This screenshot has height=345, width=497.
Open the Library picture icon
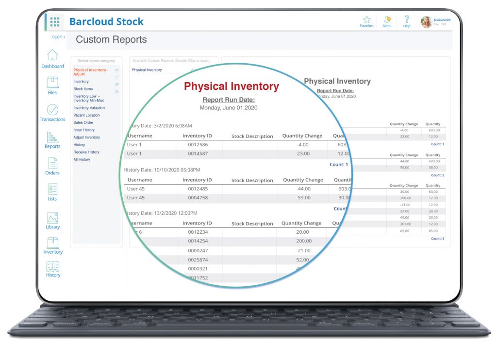(52, 218)
